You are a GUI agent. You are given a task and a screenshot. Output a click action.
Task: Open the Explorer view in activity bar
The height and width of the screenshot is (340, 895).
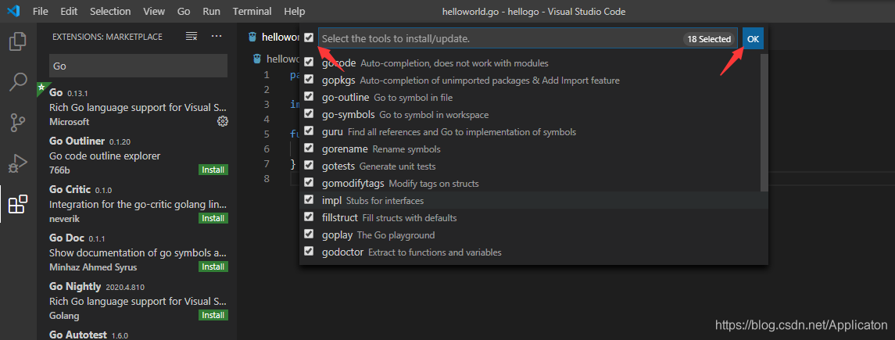pos(18,41)
